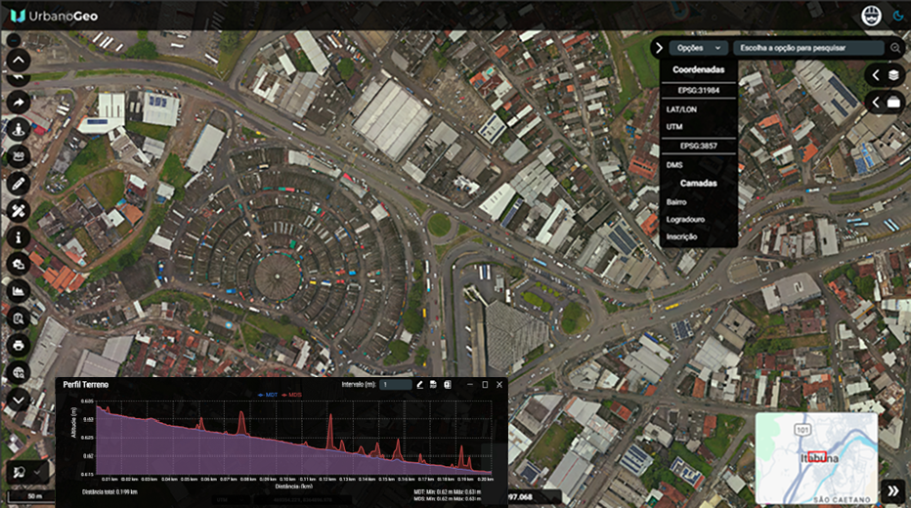Toggle MDS series in chart legend
911x508 pixels.
[293, 395]
